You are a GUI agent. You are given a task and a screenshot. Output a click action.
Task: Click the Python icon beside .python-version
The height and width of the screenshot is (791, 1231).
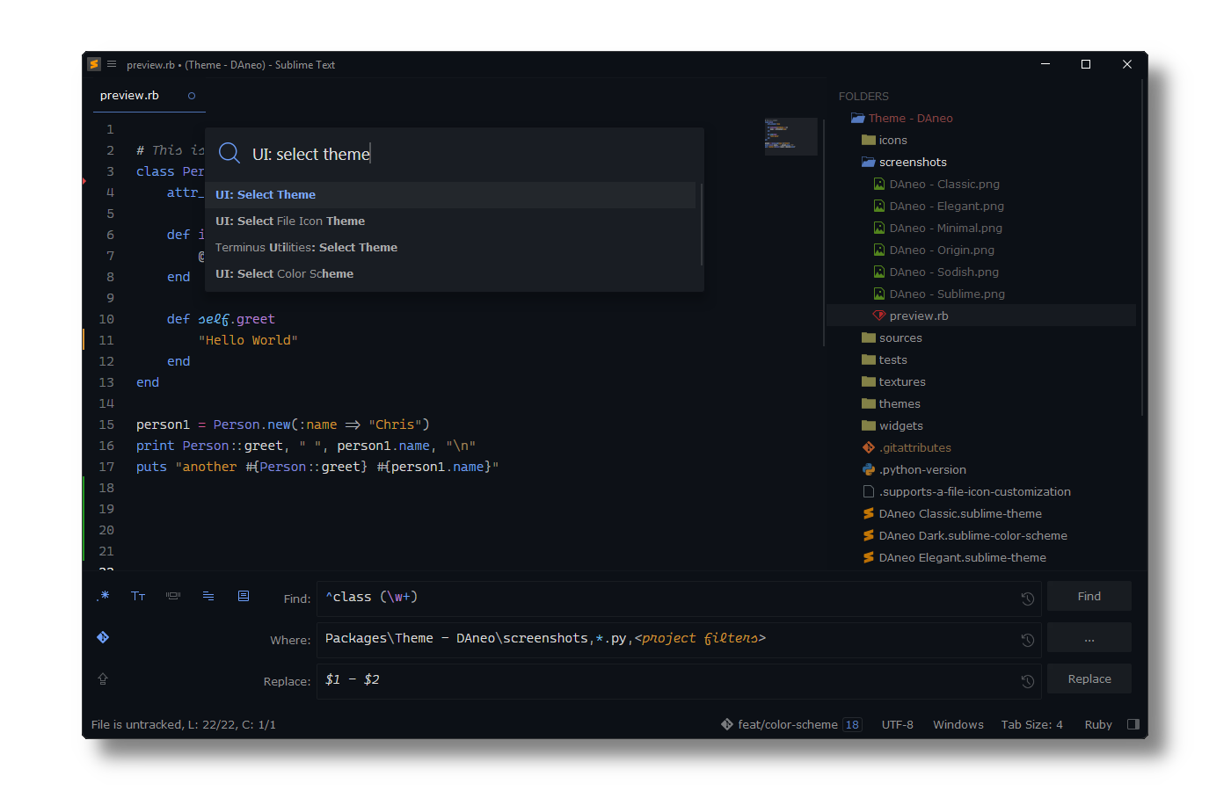[x=869, y=469]
